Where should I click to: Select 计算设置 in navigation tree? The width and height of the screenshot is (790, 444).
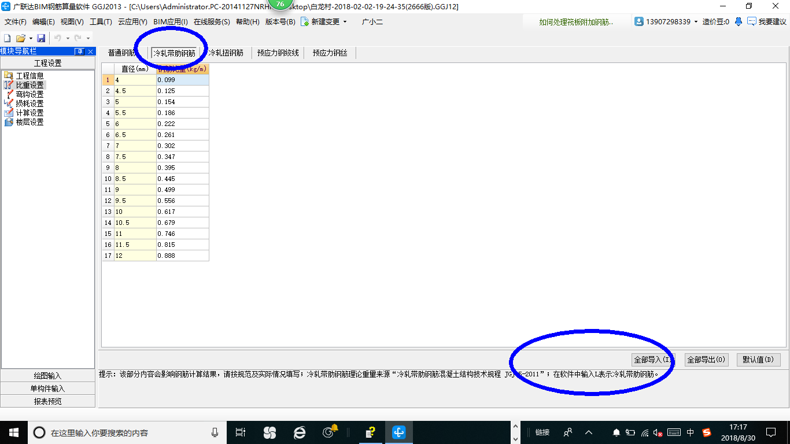tap(29, 113)
